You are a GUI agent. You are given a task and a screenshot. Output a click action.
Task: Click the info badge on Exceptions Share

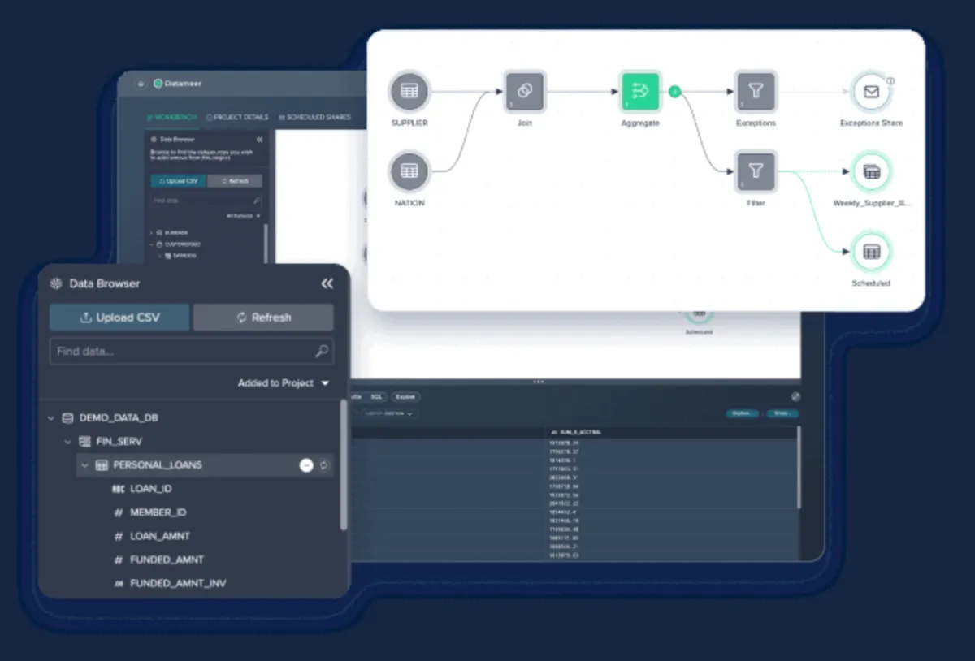coord(890,81)
